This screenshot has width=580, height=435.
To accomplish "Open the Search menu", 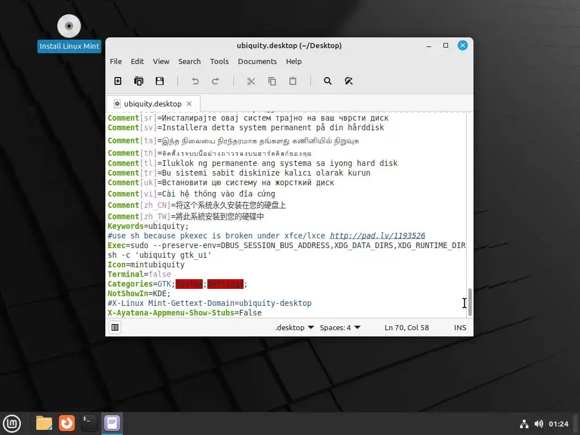I will pyautogui.click(x=189, y=61).
